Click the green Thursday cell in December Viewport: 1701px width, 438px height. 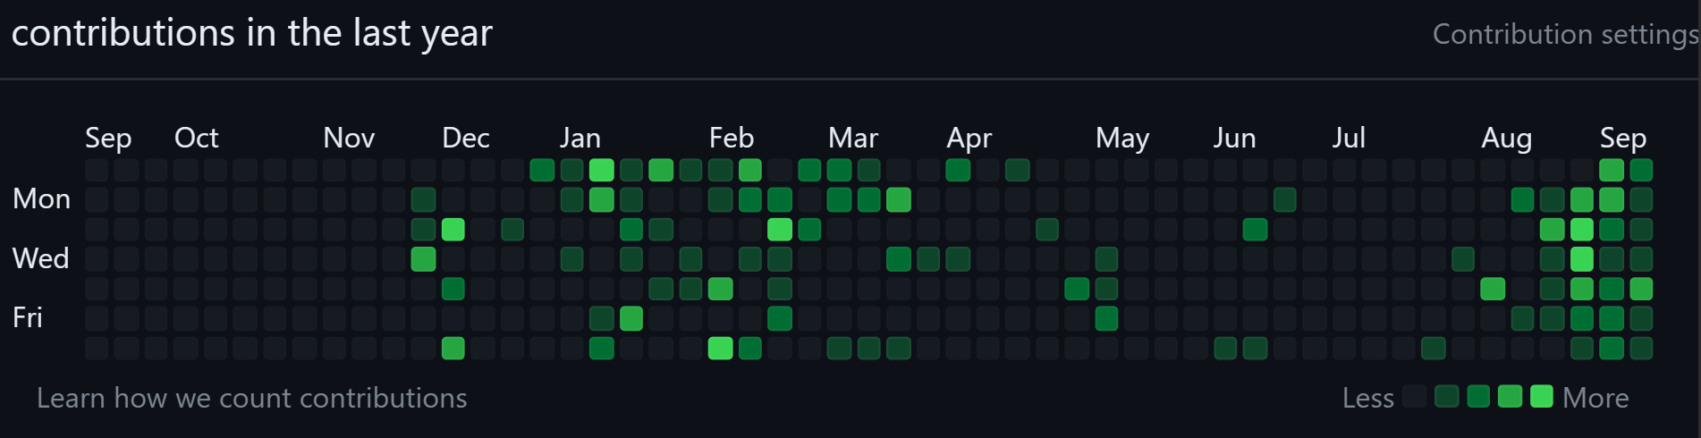(453, 289)
